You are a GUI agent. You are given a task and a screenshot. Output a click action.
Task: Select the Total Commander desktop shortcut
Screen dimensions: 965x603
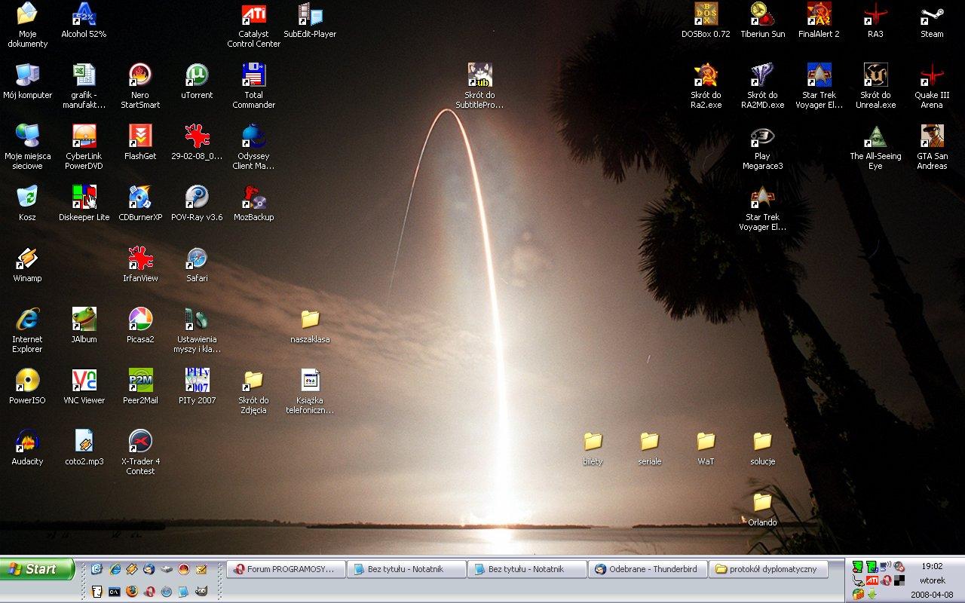tap(253, 86)
